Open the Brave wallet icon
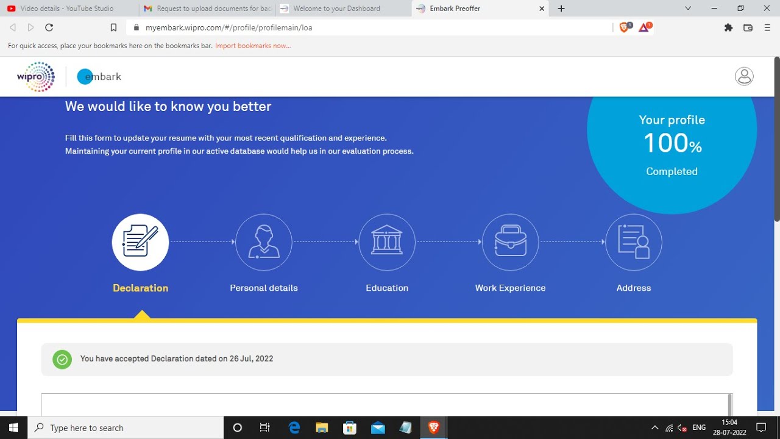 [748, 27]
